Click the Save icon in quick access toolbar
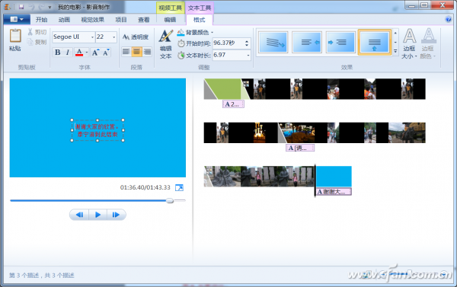The height and width of the screenshot is (287, 457). (x=21, y=7)
